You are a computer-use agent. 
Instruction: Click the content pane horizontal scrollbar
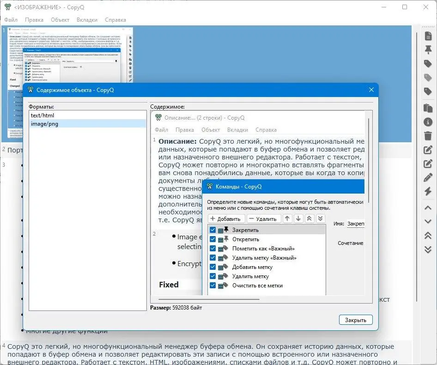[209, 299]
